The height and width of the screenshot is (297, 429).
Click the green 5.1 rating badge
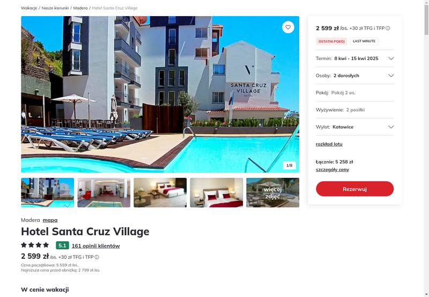[x=62, y=245]
